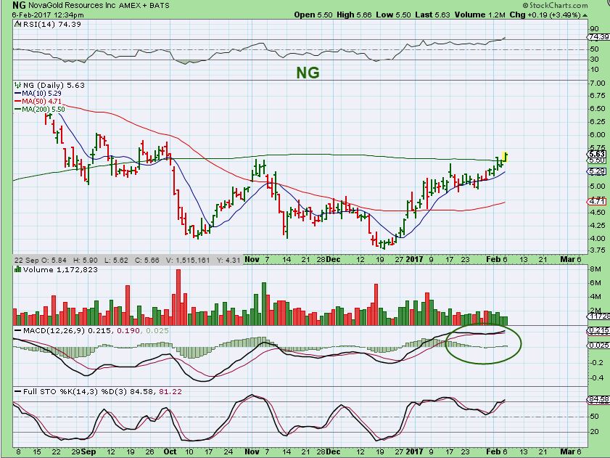The image size is (610, 458).
Task: Click the NovaGold Resources Inc company name
Action: [x=73, y=6]
